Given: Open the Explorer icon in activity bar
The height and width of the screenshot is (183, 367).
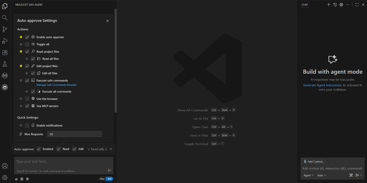Looking at the screenshot, I should 5,6.
